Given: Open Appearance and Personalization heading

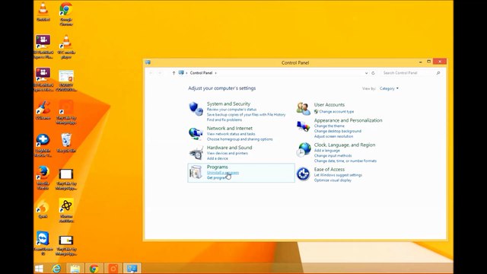Looking at the screenshot, I should 349,120.
